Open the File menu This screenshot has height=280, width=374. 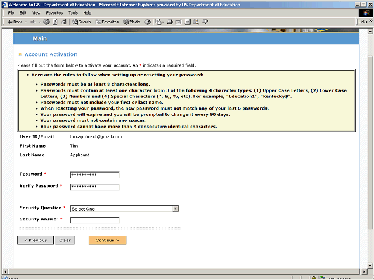pos(11,13)
